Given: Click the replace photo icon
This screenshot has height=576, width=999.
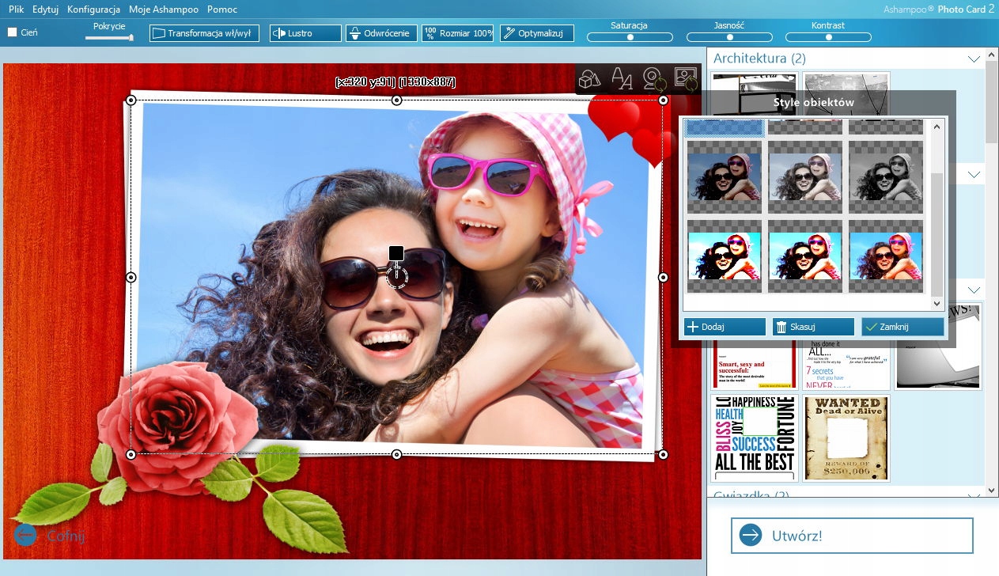Looking at the screenshot, I should [x=684, y=78].
